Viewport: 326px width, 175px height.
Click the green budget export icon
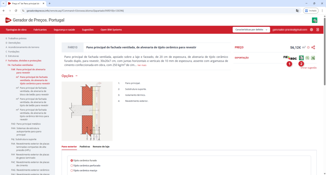(301, 58)
